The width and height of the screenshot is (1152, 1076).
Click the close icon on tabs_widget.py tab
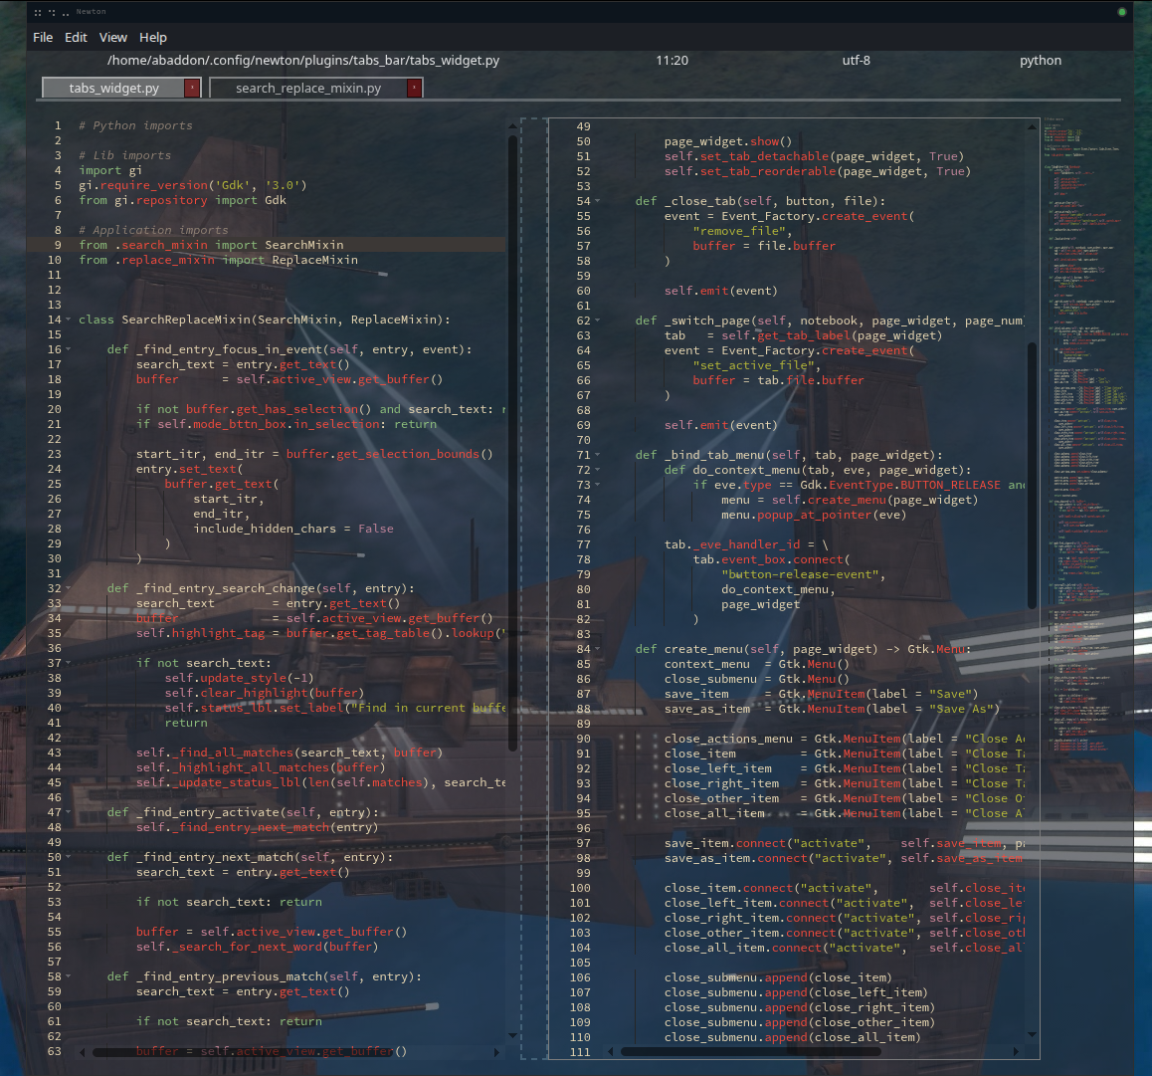coord(191,88)
